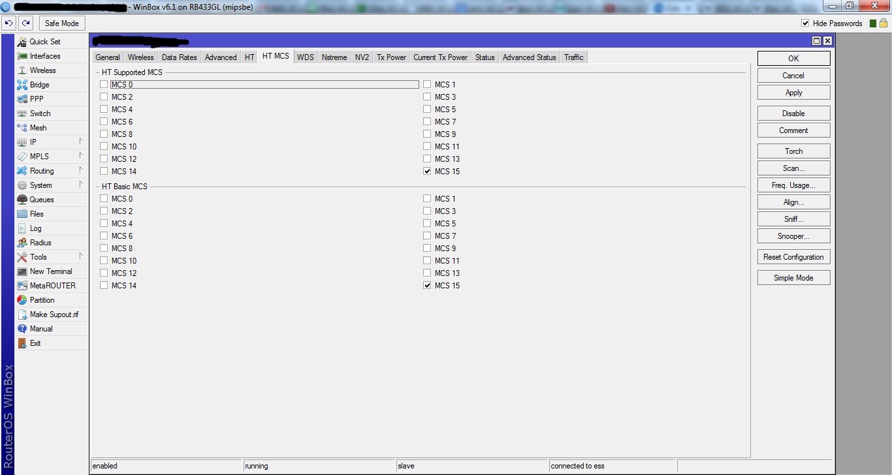
Task: Open the Routing menu icon
Action: [x=22, y=171]
